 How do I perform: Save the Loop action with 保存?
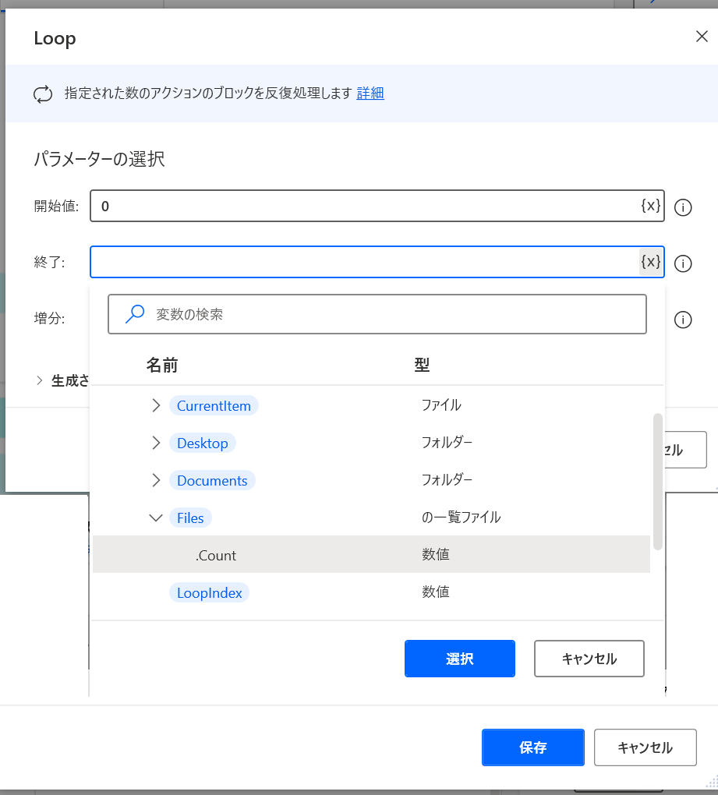532,747
